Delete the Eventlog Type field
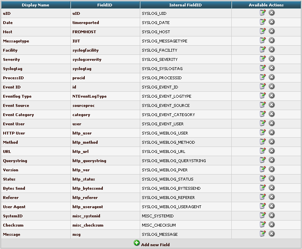The width and height of the screenshot is (302, 249). click(x=271, y=96)
